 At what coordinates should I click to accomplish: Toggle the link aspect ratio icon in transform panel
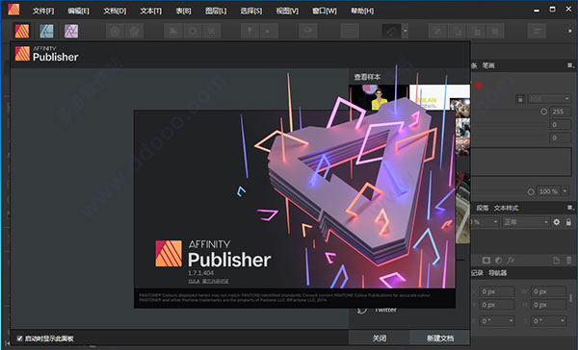(570, 298)
